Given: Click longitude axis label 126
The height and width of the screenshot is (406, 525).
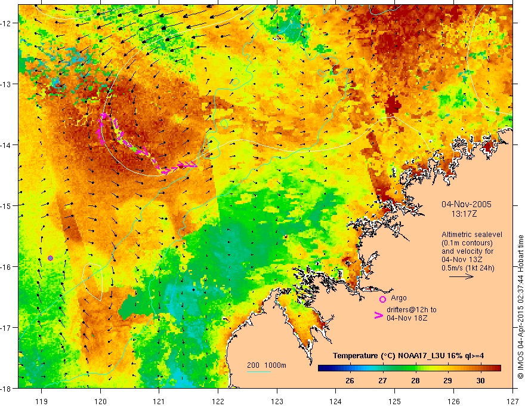Looking at the screenshot, I should [x=453, y=402].
